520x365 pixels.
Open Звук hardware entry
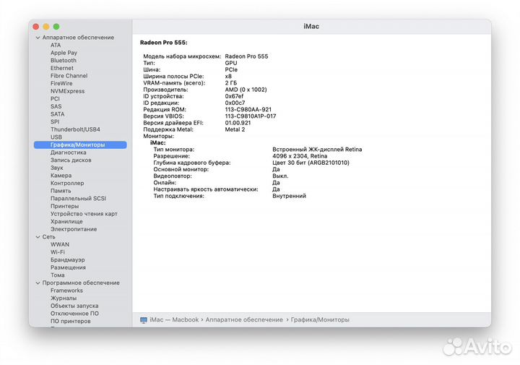tap(57, 168)
